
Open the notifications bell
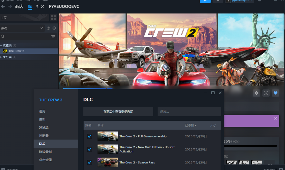[218, 1]
